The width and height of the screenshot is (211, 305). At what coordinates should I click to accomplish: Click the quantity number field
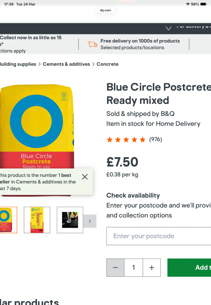(134, 267)
